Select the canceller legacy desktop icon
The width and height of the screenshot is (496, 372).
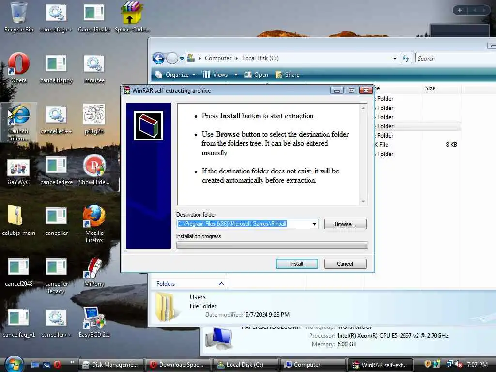(x=56, y=276)
